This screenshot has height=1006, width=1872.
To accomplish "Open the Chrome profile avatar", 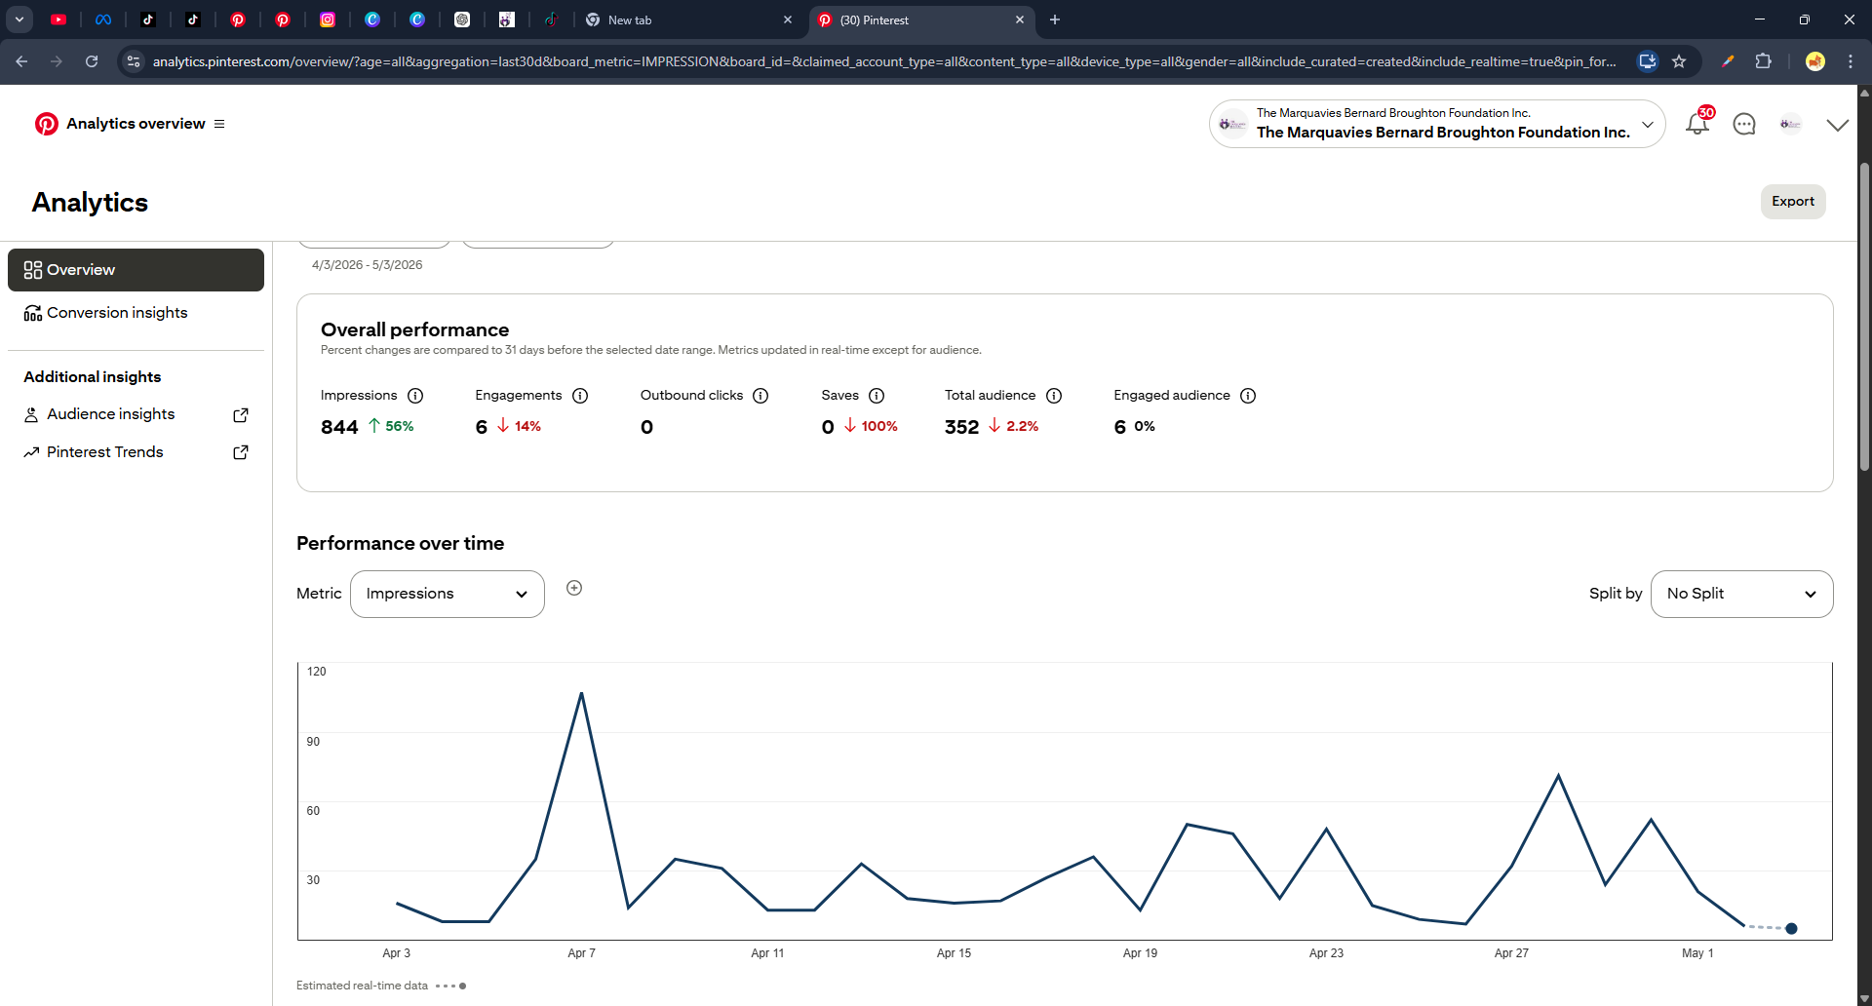I will 1814,61.
